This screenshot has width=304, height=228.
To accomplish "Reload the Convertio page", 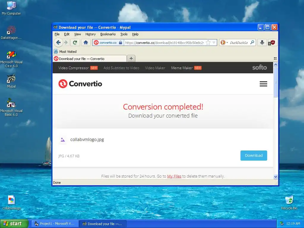I will pyautogui.click(x=75, y=42).
